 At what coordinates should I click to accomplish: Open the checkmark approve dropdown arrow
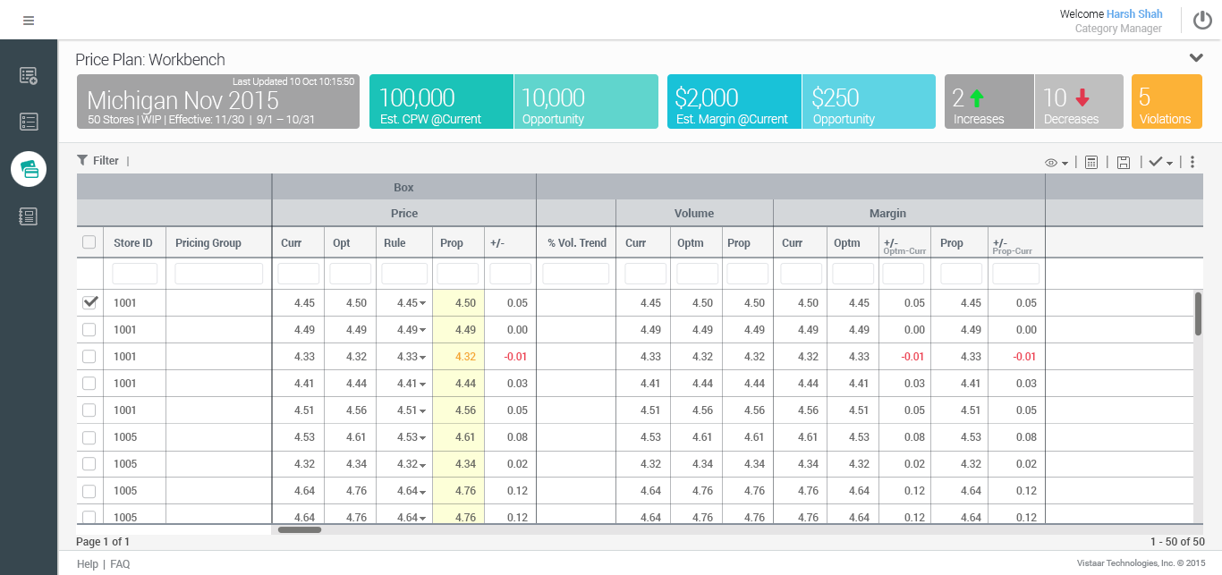point(1169,163)
